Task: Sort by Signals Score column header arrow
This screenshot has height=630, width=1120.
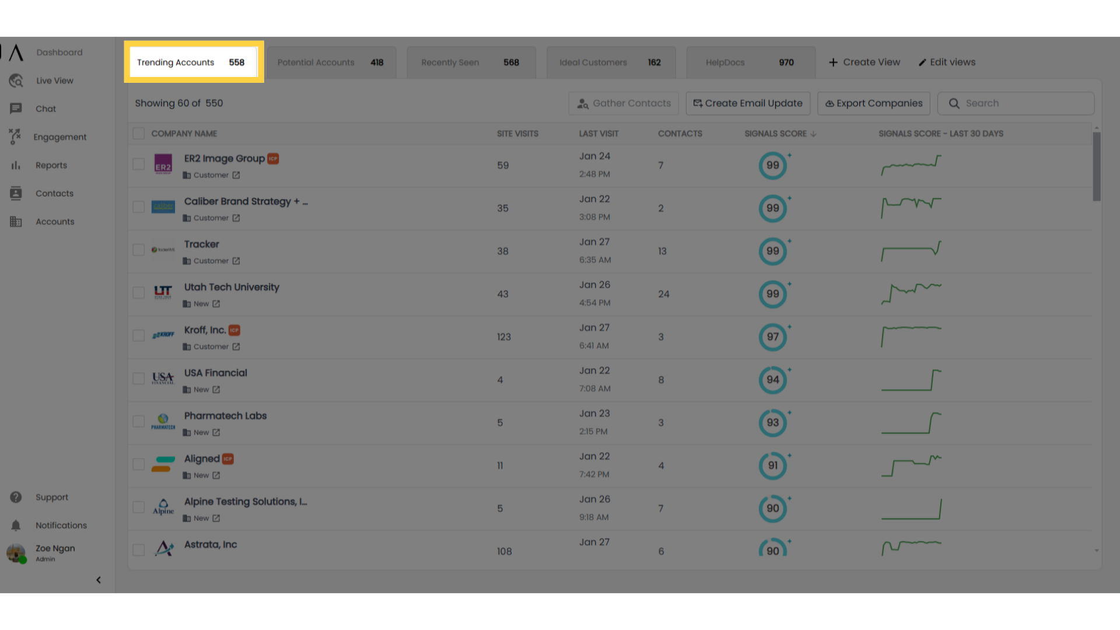Action: [814, 134]
